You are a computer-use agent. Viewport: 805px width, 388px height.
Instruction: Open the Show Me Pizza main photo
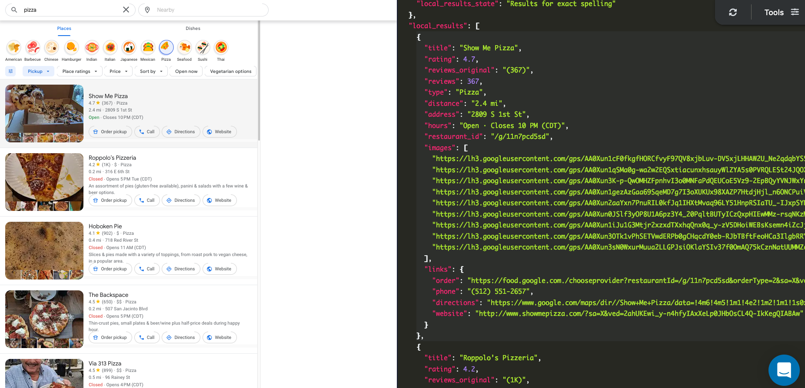pyautogui.click(x=44, y=109)
